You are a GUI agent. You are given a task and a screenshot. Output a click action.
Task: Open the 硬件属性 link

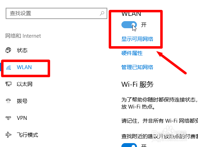(132, 53)
